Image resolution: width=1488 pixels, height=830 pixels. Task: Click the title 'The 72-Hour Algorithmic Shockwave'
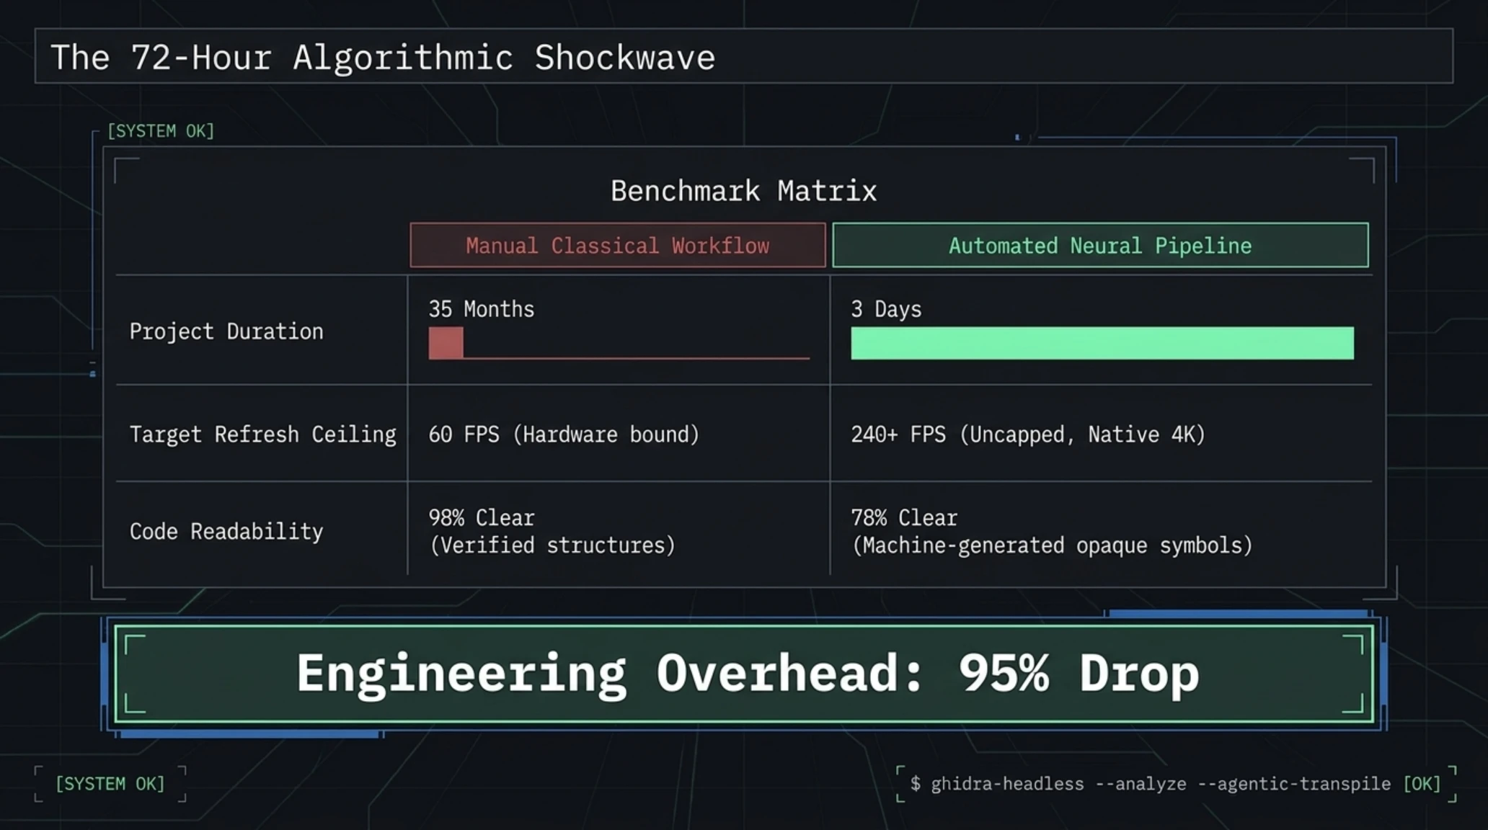coord(383,58)
